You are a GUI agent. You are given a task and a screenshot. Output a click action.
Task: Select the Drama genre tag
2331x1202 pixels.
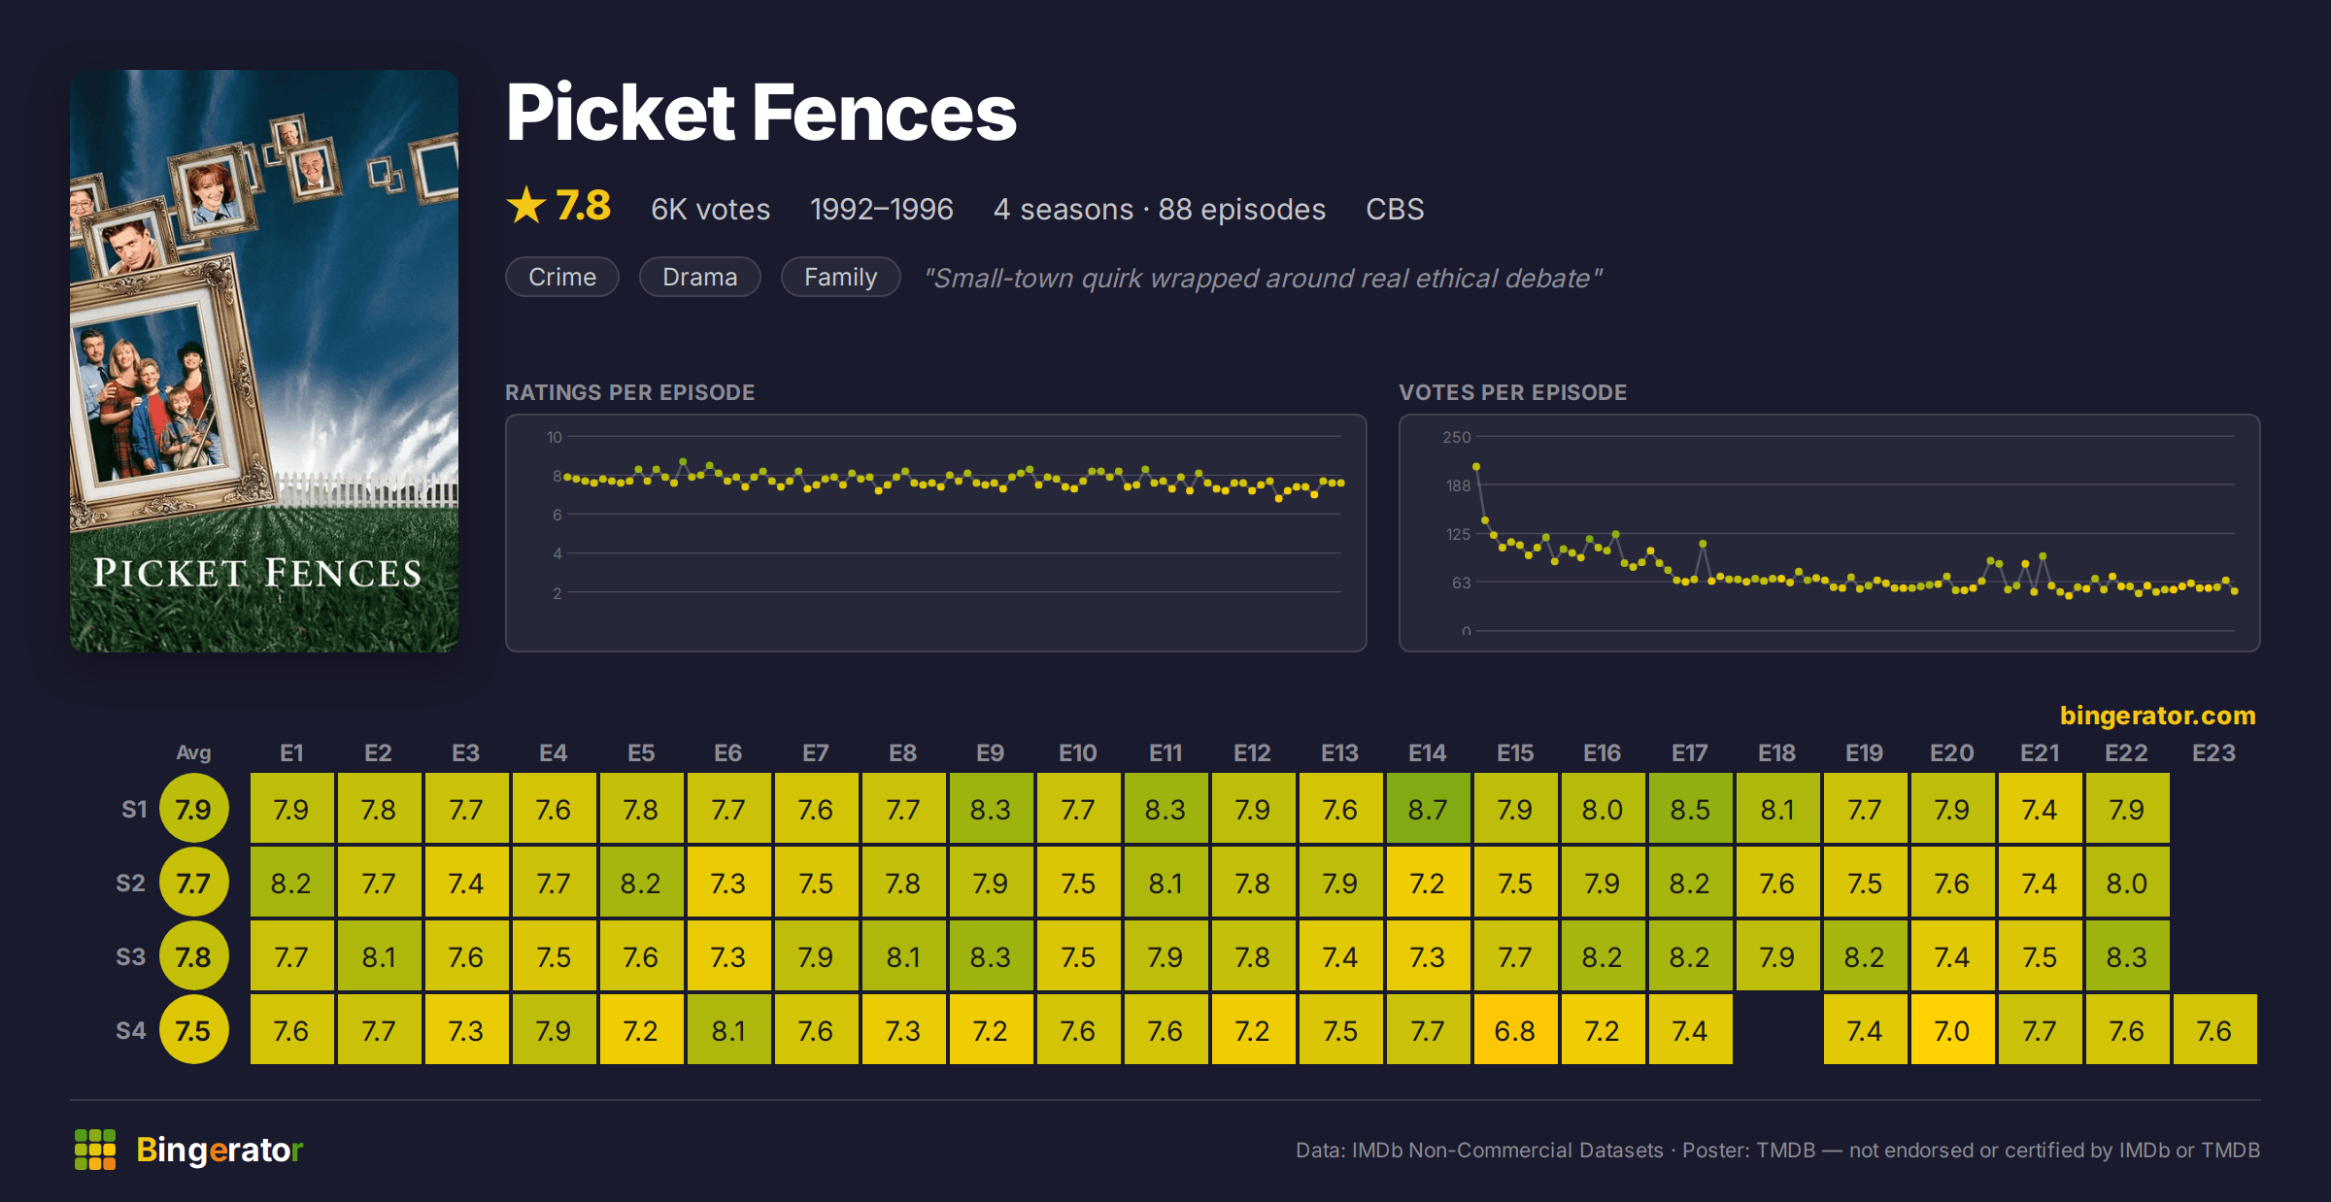(x=700, y=277)
